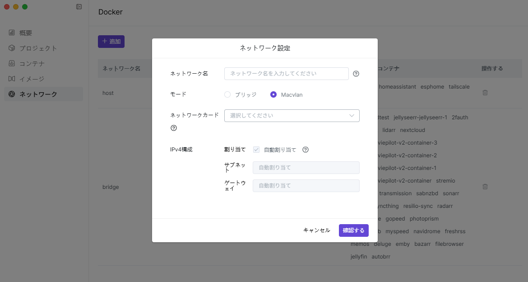Click the sidebar collapse icon

coord(79,7)
